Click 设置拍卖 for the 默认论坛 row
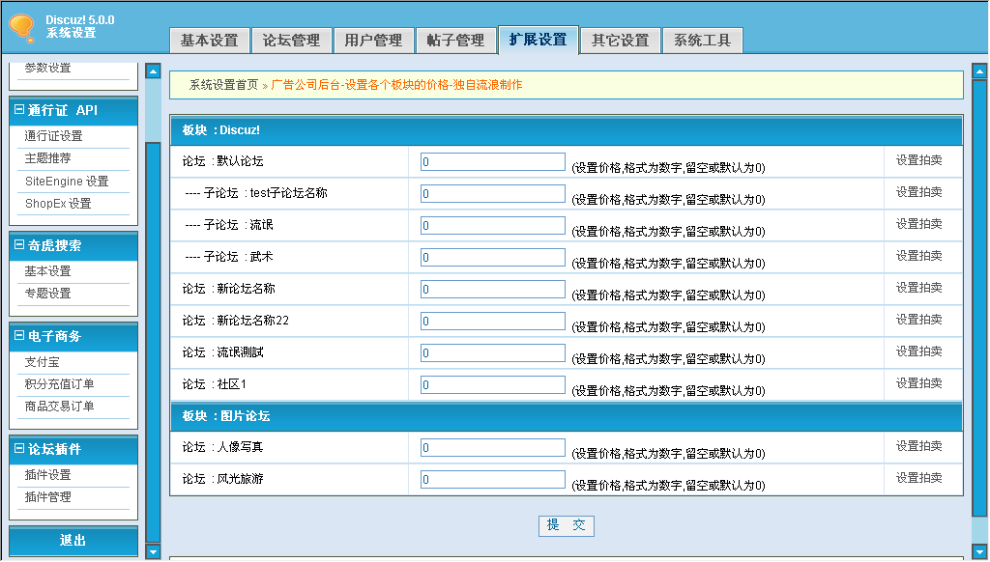Image resolution: width=990 pixels, height=562 pixels. point(918,161)
